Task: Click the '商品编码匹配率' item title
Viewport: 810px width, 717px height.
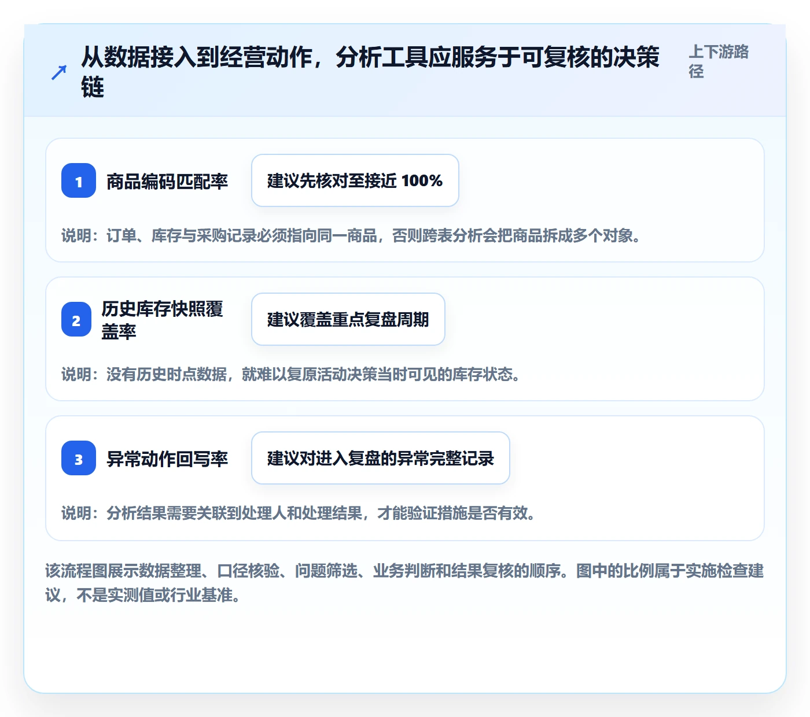Action: (167, 181)
